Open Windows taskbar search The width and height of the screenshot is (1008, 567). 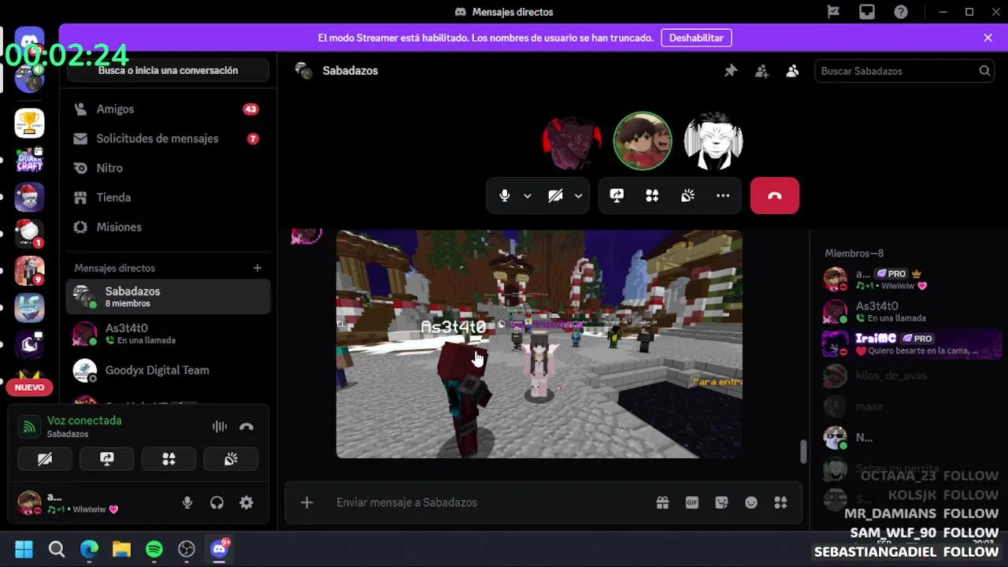coord(57,549)
